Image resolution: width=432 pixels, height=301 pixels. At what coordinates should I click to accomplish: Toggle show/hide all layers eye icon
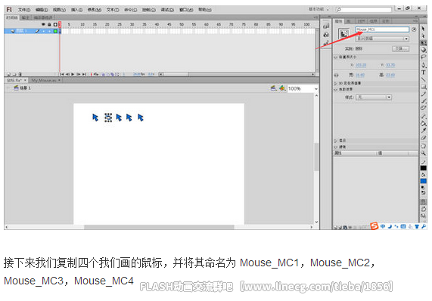(x=43, y=24)
